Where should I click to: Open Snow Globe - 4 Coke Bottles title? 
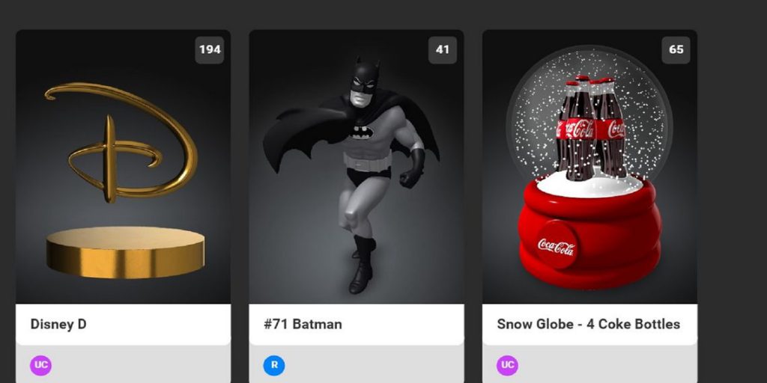589,324
